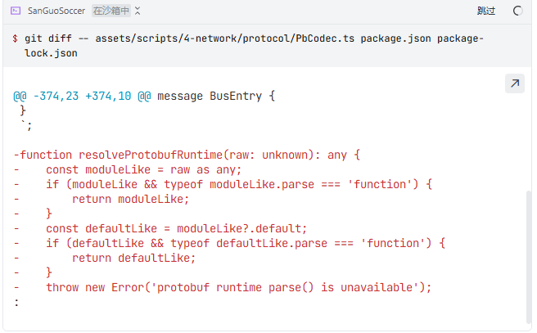This screenshot has width=537, height=333.
Task: Click the 'const defaultLike' removed line
Action: pos(176,228)
